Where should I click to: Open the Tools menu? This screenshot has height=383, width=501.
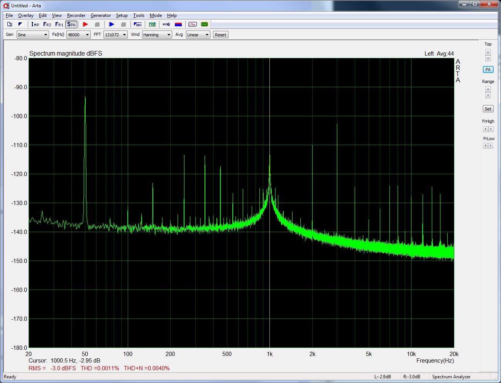(x=139, y=15)
